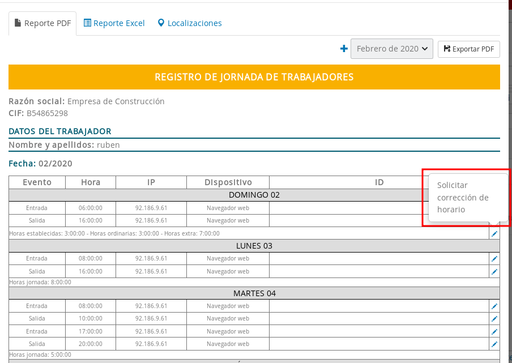Click the Hora column header
This screenshot has height=363, width=512.
(91, 182)
